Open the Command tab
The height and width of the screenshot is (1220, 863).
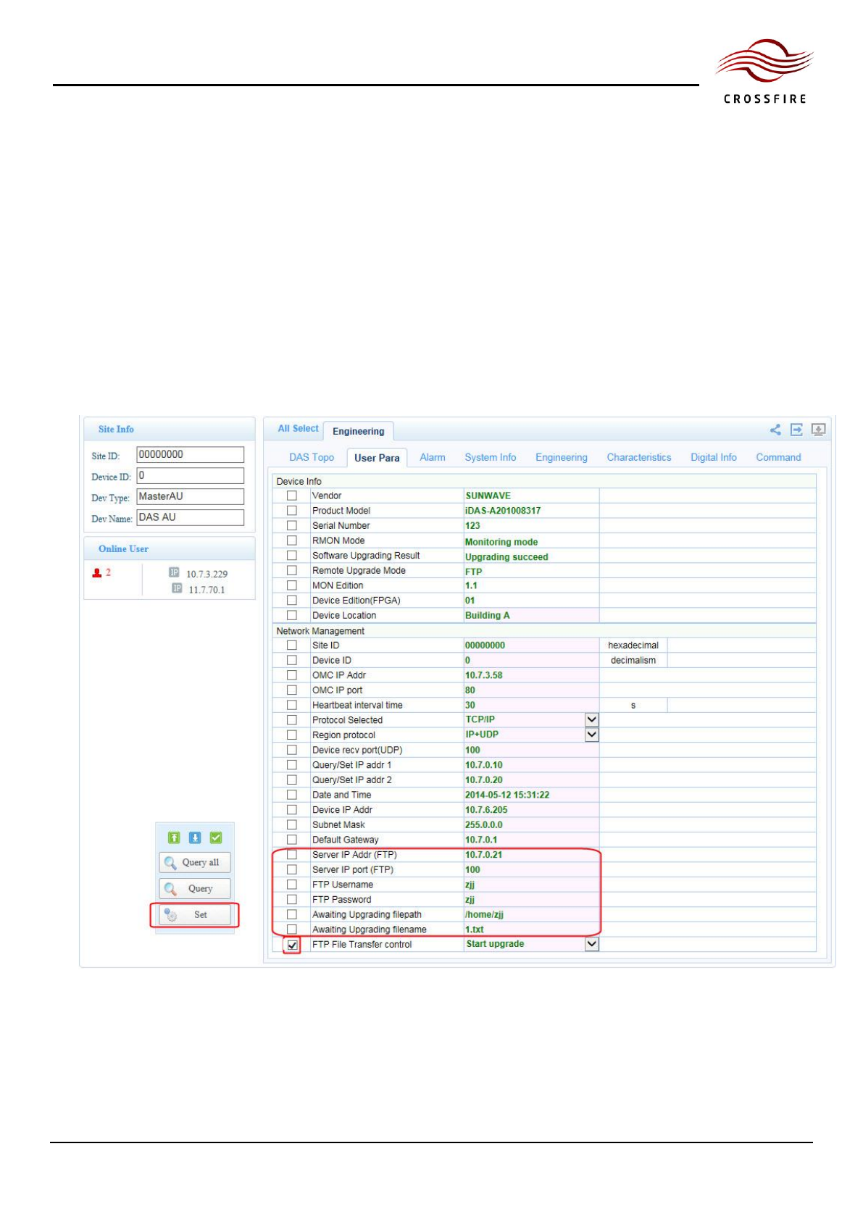pos(778,457)
